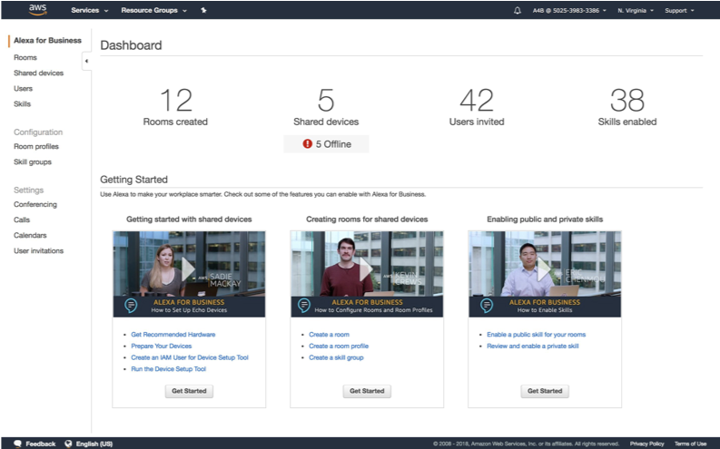
Task: Follow the Create a room link
Action: coord(329,335)
